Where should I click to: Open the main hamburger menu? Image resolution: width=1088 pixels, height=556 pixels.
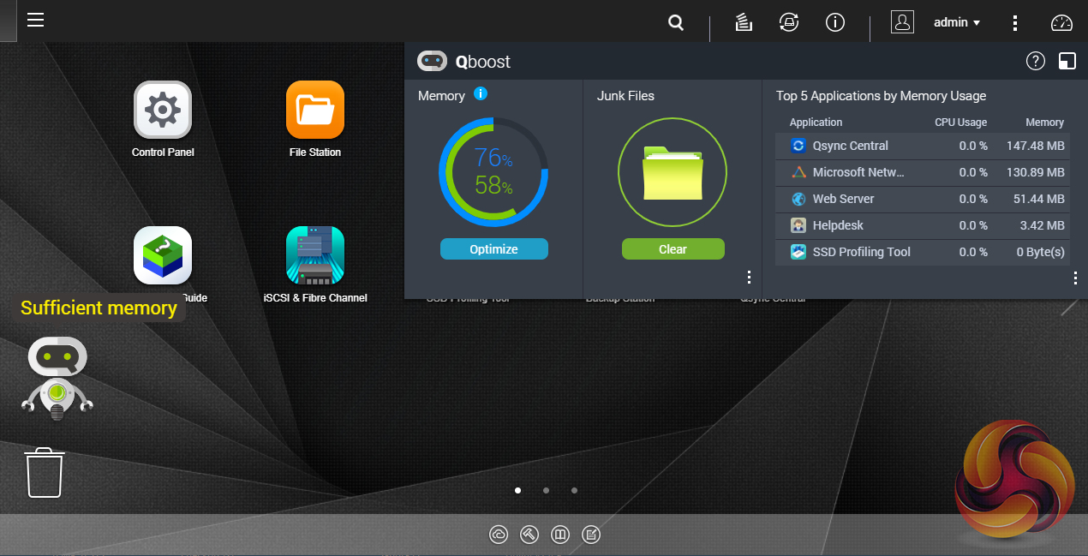click(35, 20)
